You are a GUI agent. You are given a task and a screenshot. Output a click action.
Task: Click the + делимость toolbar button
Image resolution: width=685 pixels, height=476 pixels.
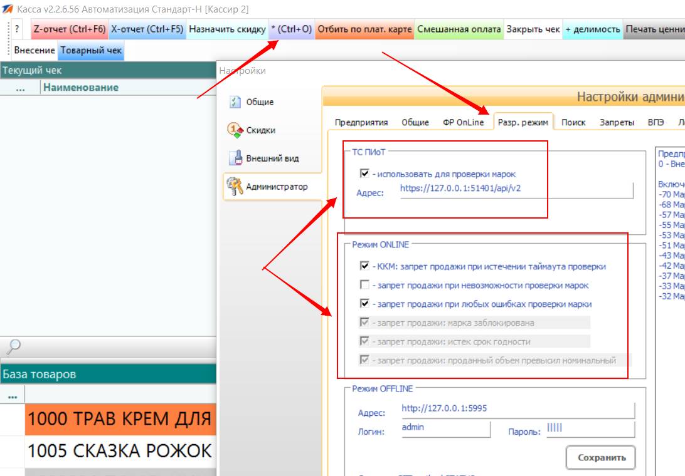click(592, 29)
